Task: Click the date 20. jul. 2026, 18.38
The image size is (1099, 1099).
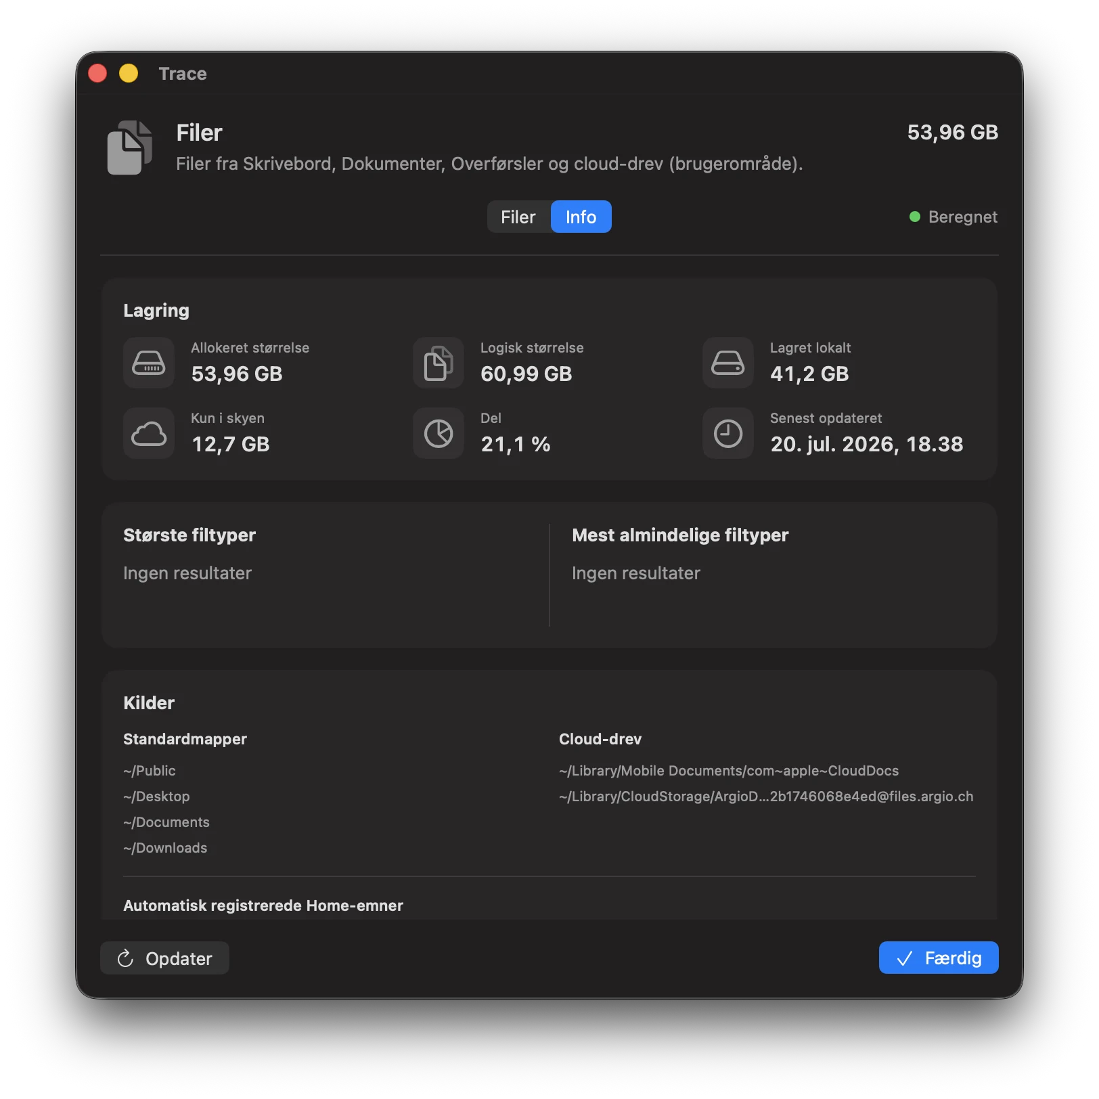Action: [x=867, y=444]
